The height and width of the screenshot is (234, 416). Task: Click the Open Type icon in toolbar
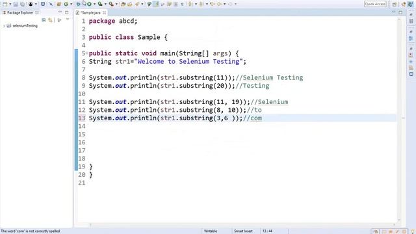(123, 4)
